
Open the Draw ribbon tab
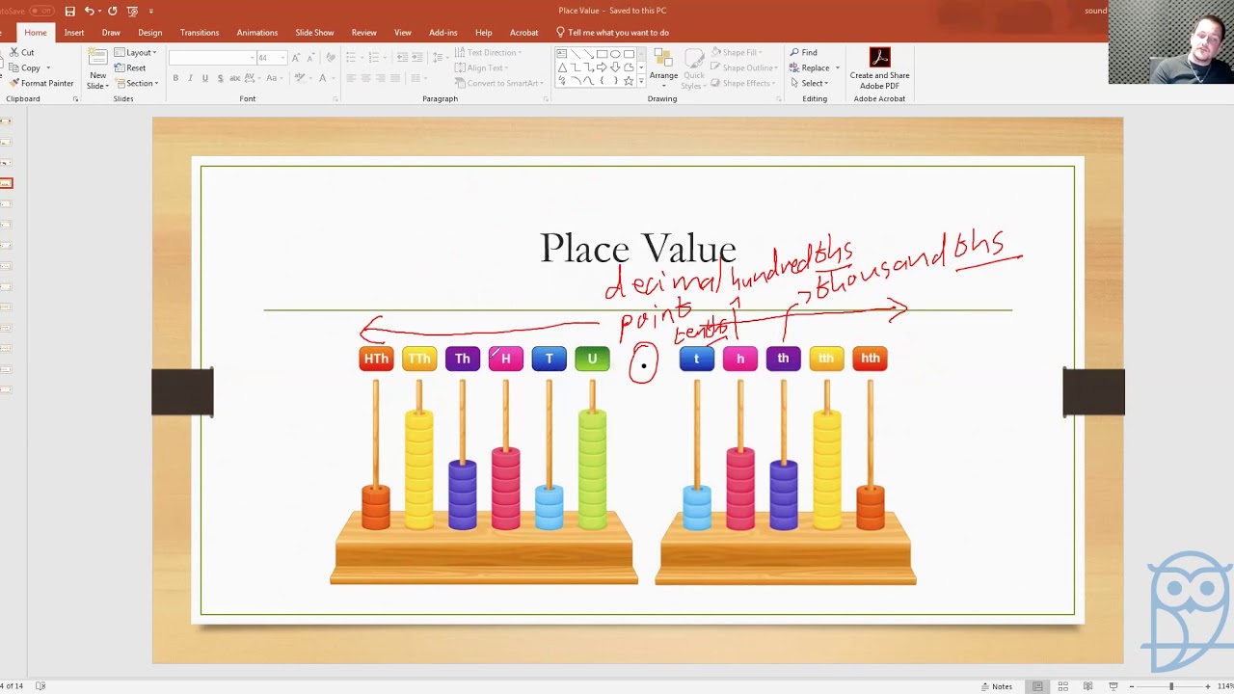pos(111,32)
